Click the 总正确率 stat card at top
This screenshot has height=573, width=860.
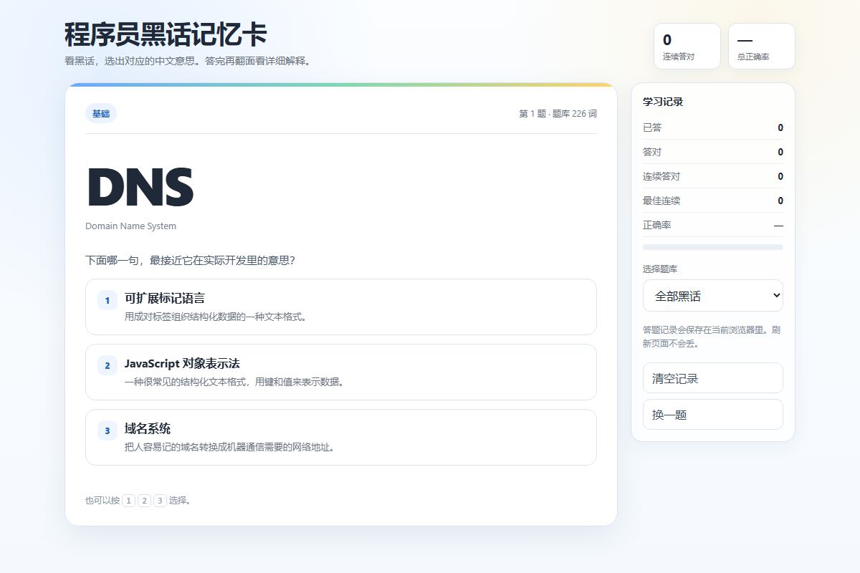tap(762, 47)
